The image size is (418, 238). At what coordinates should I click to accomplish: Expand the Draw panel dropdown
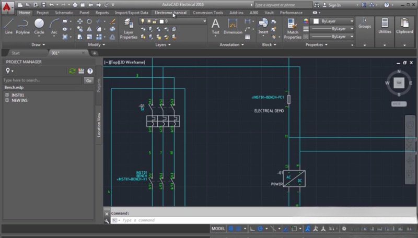[38, 45]
